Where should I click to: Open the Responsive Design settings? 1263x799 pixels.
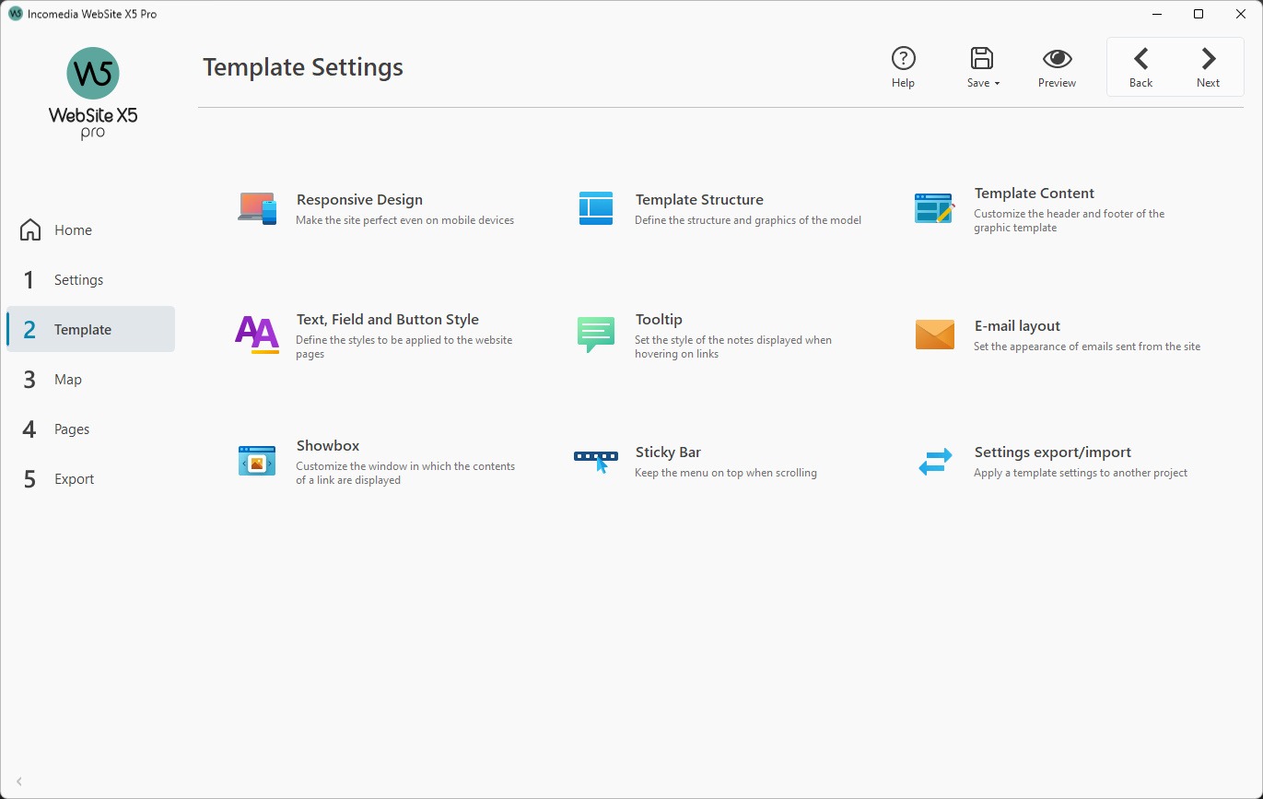pyautogui.click(x=358, y=200)
